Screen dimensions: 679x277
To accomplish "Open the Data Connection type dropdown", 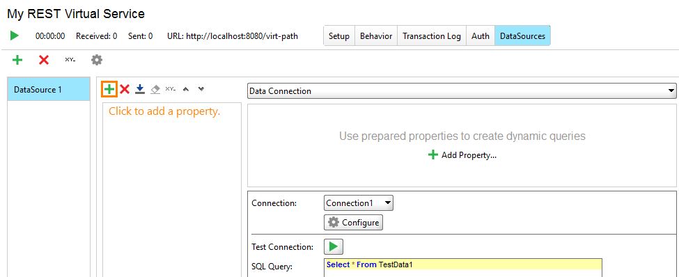I will pos(462,91).
